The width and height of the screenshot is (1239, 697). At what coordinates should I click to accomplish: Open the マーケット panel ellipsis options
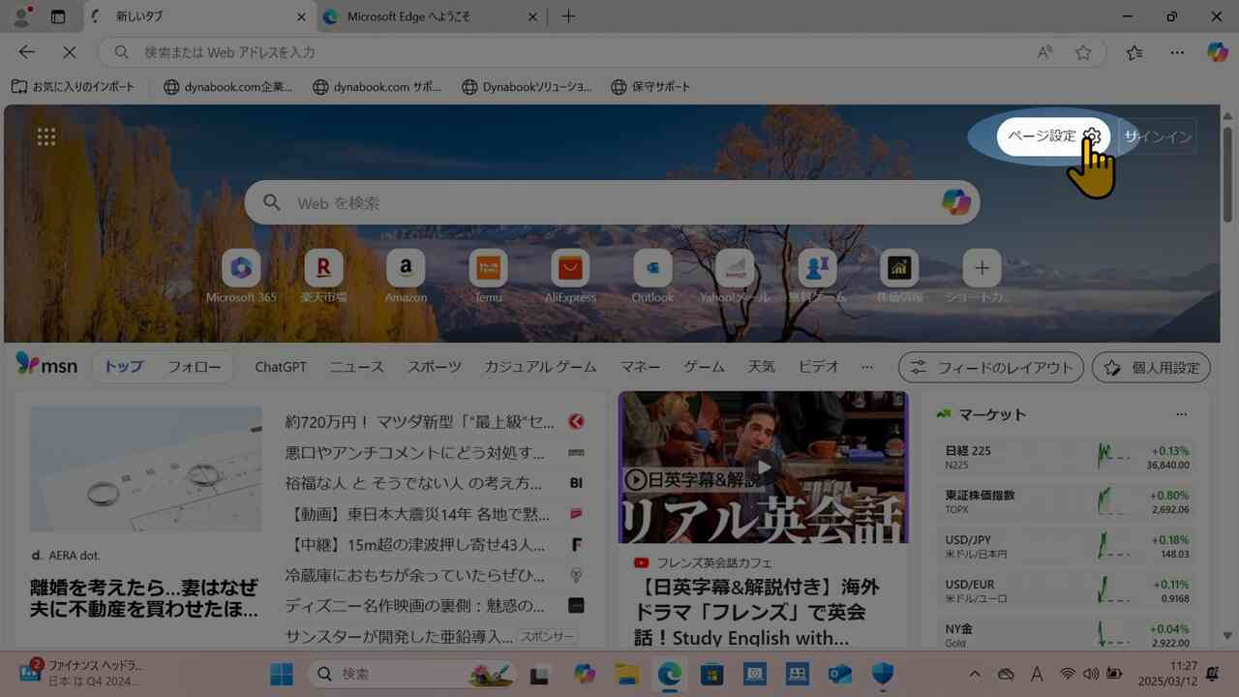click(x=1181, y=413)
